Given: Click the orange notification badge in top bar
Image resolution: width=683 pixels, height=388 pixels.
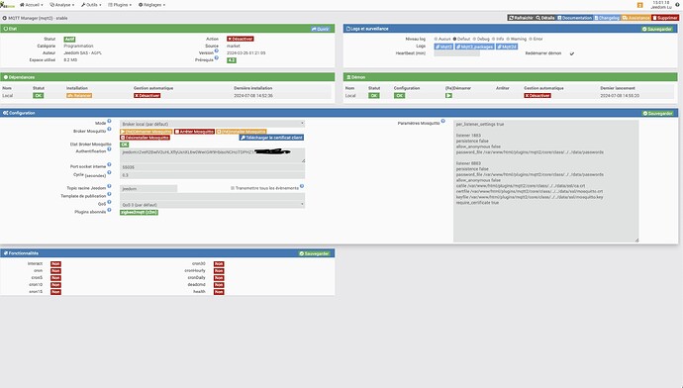Looking at the screenshot, I should coord(639,5).
